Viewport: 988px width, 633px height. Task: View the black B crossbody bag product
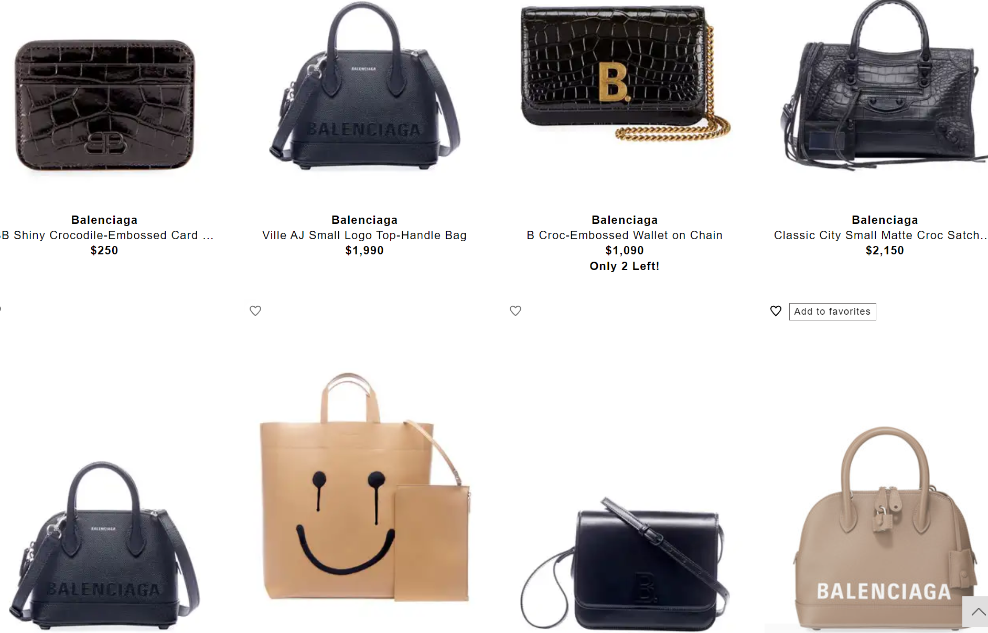coord(625,564)
